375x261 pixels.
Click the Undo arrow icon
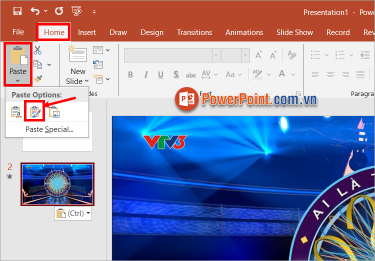pyautogui.click(x=35, y=11)
